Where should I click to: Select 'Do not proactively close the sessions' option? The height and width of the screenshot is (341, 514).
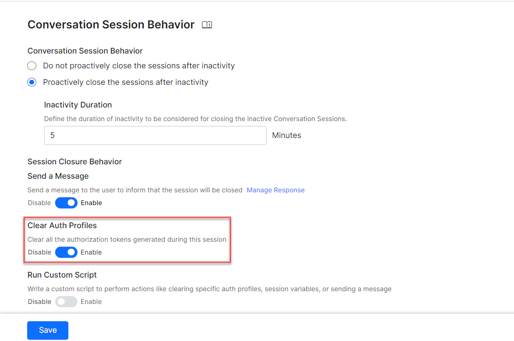tap(32, 65)
